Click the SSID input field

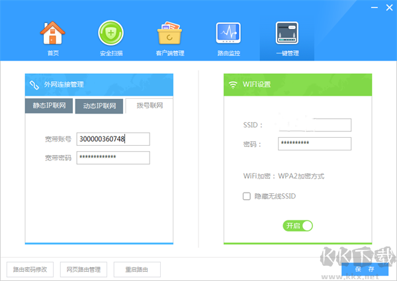[x=314, y=125]
